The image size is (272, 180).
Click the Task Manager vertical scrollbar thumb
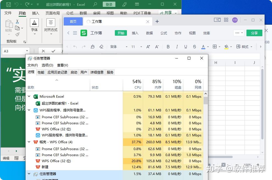tap(206, 100)
